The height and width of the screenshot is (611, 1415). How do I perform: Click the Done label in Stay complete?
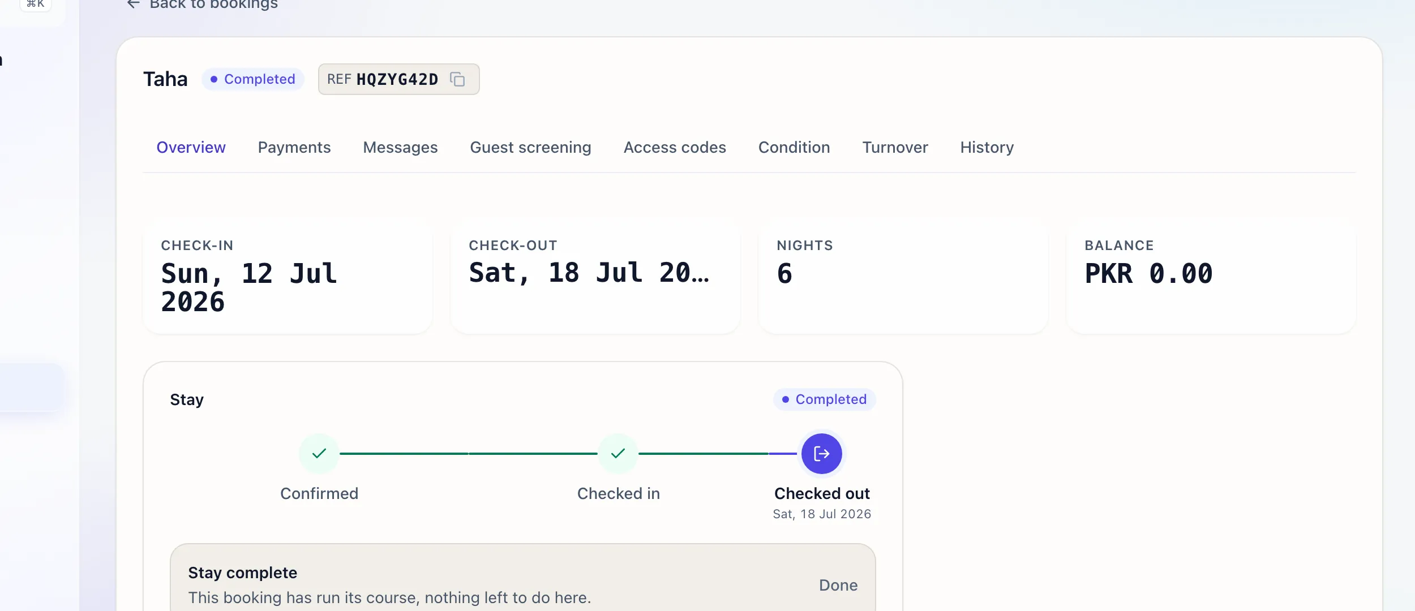pyautogui.click(x=838, y=585)
